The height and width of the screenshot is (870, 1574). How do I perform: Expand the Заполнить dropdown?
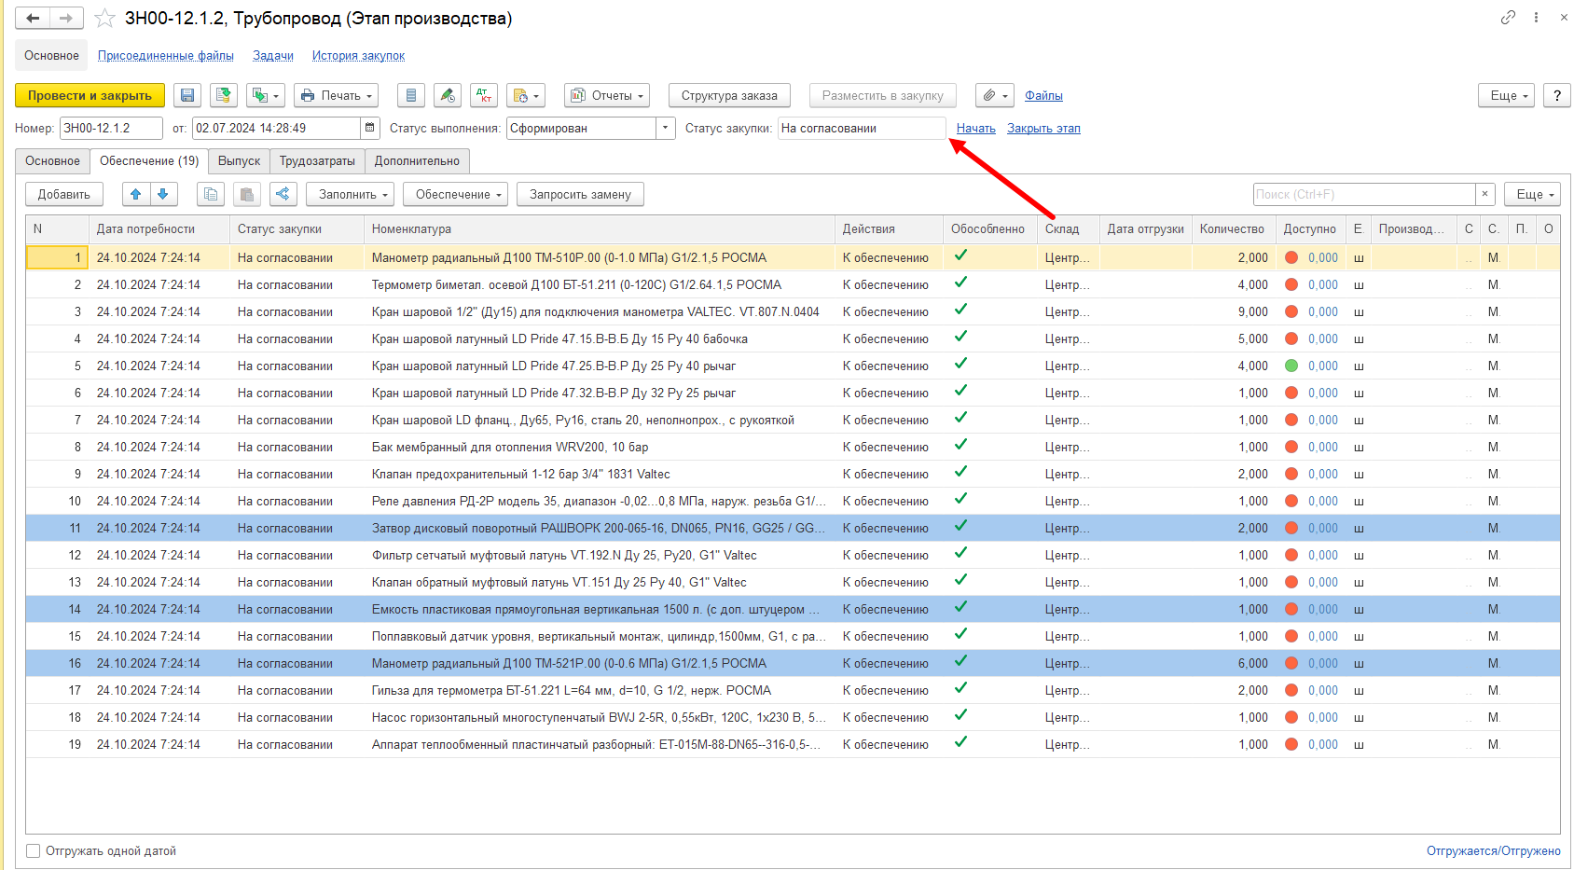click(x=351, y=194)
